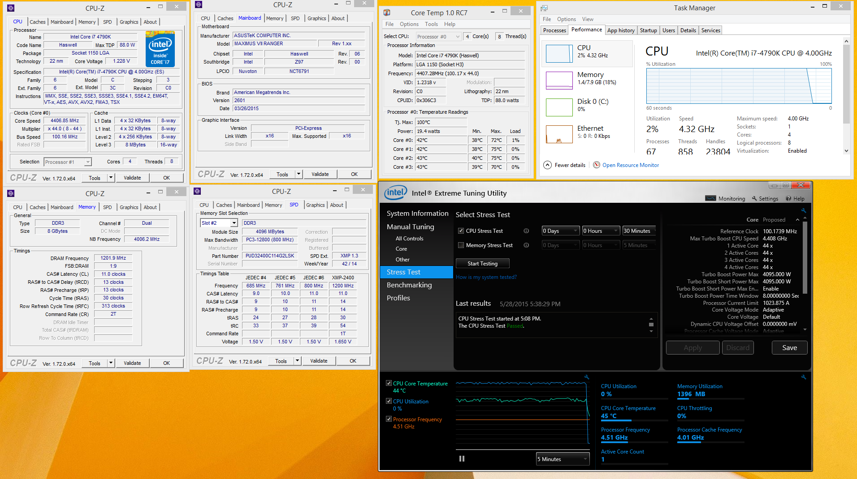Screen dimensions: 857x479
Task: Enable the Memory Stress Test checkbox
Action: click(461, 245)
